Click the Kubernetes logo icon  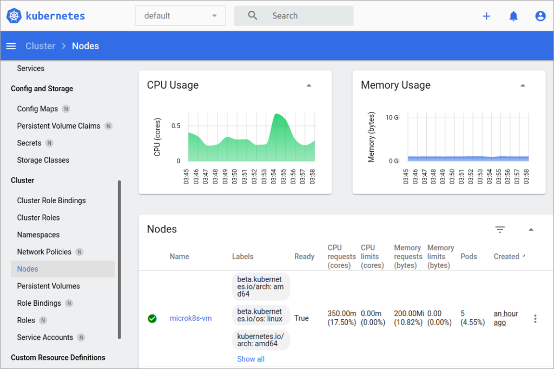[x=14, y=16]
